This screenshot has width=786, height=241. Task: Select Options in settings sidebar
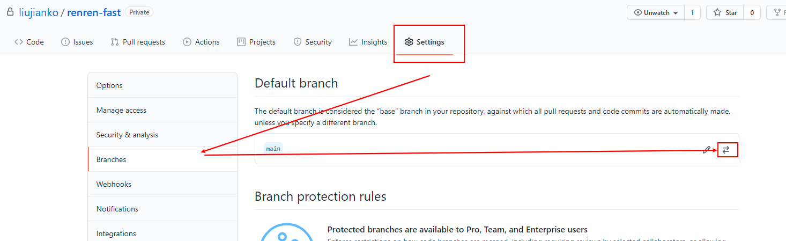click(x=109, y=85)
